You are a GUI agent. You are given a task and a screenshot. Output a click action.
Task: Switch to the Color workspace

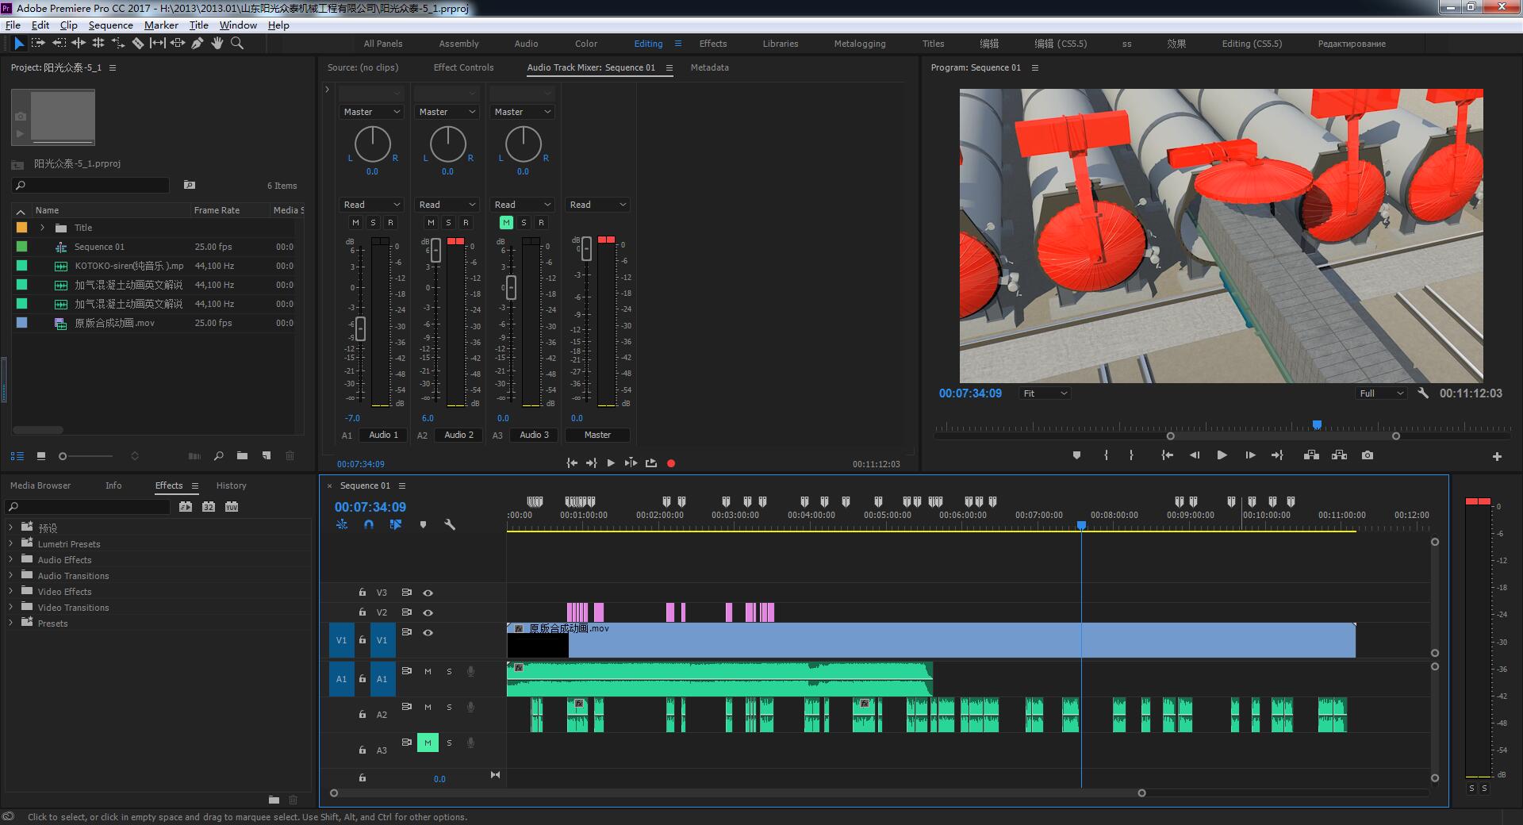[x=586, y=44]
